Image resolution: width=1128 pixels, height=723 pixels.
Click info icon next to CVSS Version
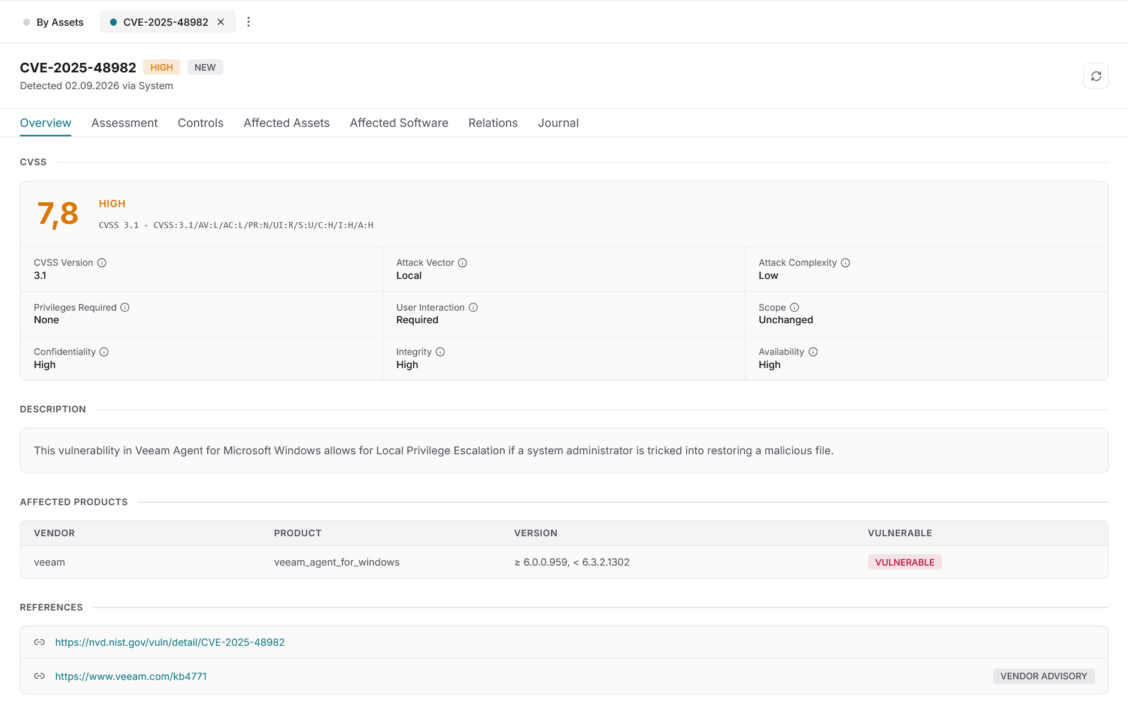click(102, 263)
